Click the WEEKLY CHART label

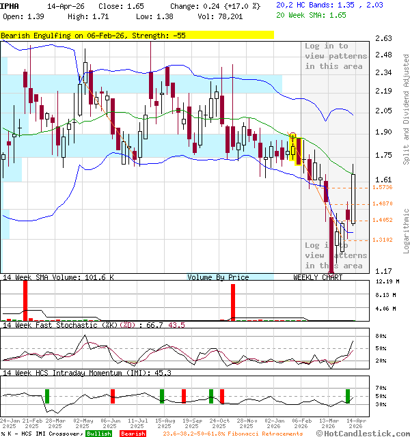tap(318, 277)
